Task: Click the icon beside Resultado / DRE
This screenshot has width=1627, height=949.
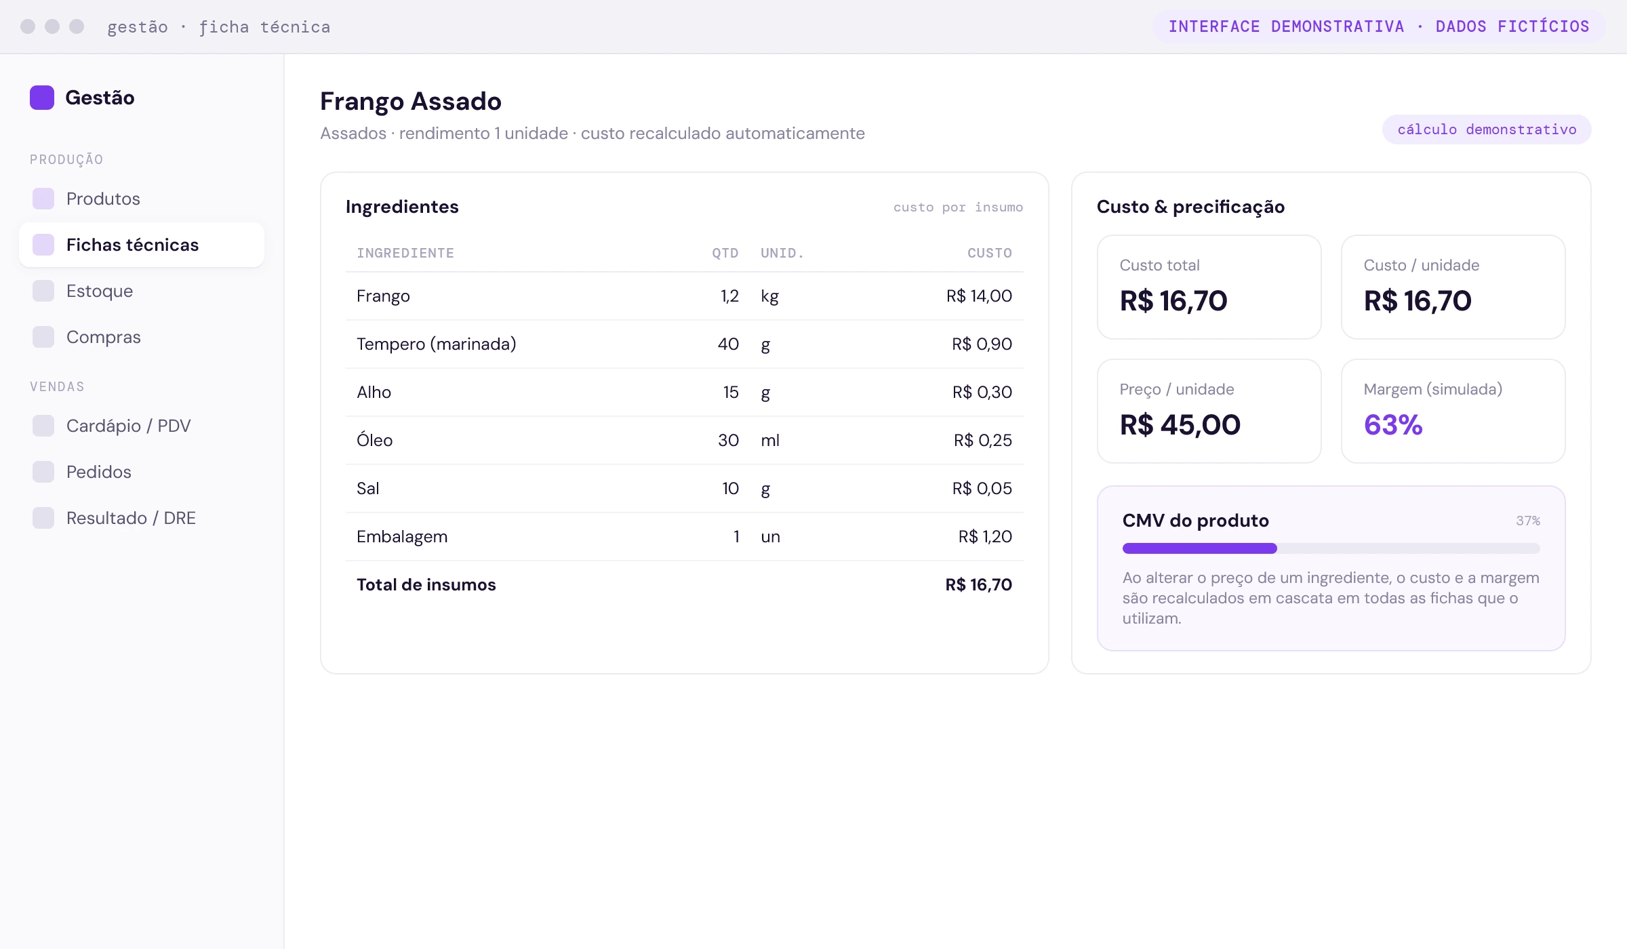Action: click(x=43, y=518)
